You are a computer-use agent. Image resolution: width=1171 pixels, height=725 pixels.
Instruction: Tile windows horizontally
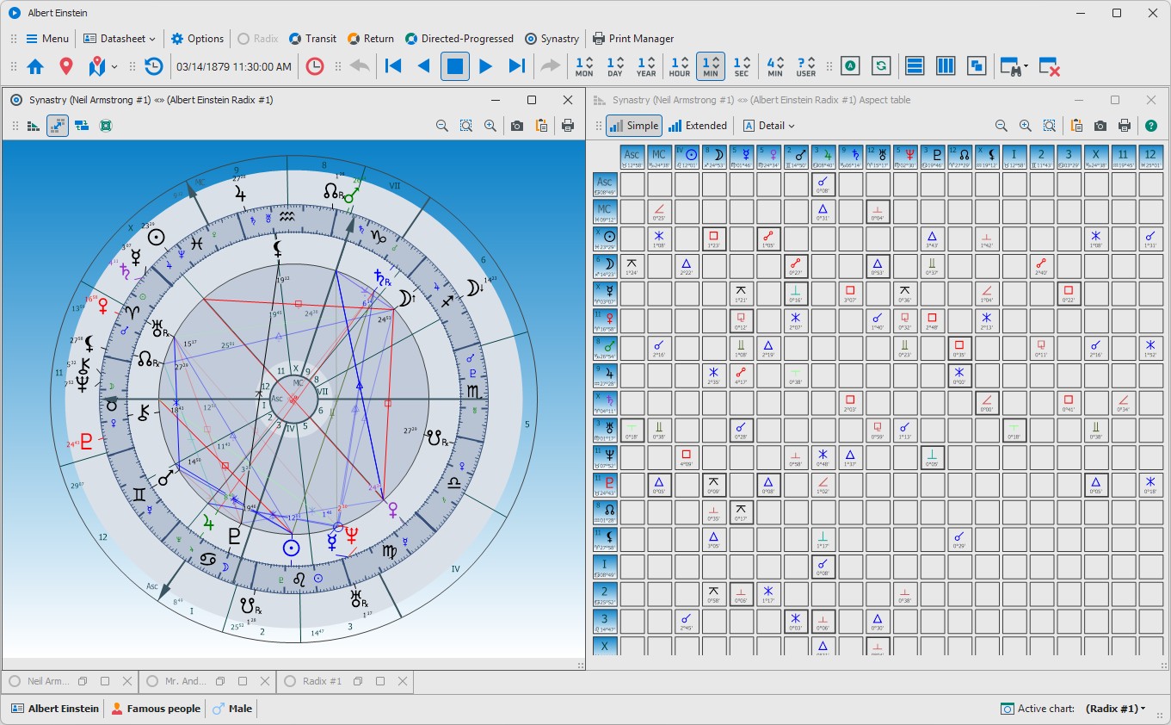click(915, 66)
